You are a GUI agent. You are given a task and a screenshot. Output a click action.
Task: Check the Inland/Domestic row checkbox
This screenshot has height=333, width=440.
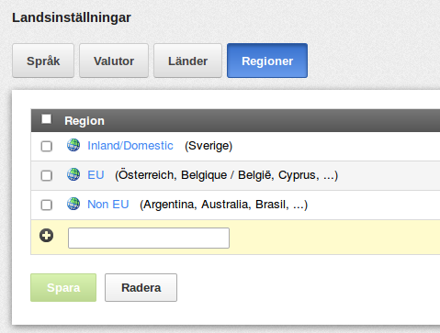[x=47, y=146]
